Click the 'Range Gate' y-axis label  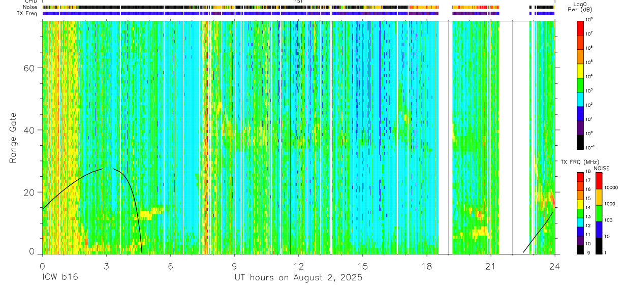pyautogui.click(x=13, y=139)
